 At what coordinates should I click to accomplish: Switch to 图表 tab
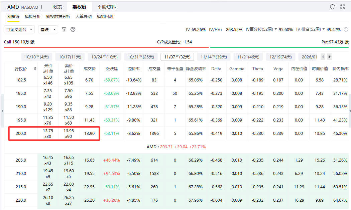click(x=57, y=7)
